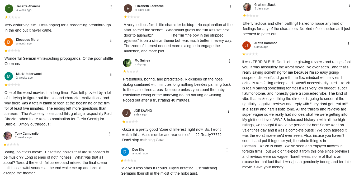The height and width of the screenshot is (182, 359).
Task: Open the options menu on Tenette Abanilla's review
Action: (x=111, y=7)
